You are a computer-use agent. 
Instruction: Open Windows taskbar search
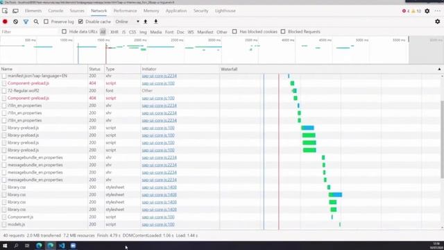(16, 245)
